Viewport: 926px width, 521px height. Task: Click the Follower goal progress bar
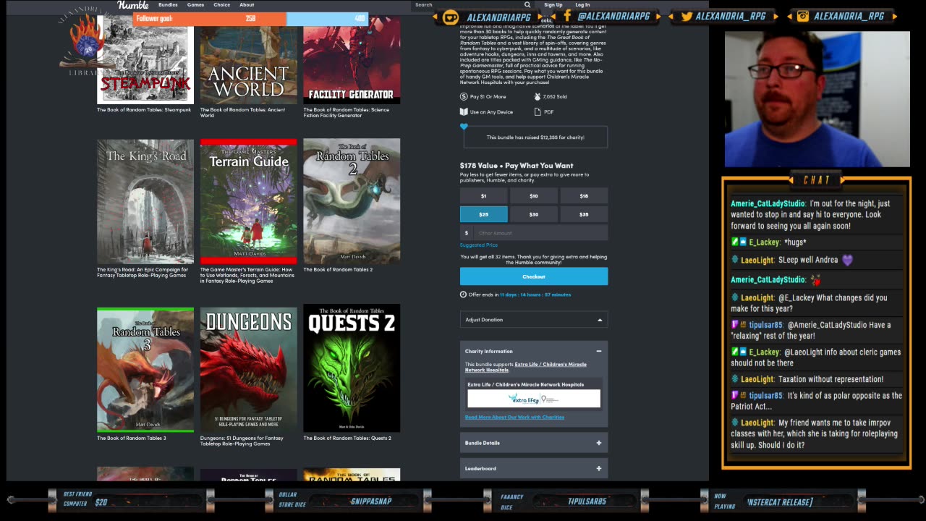coord(250,18)
